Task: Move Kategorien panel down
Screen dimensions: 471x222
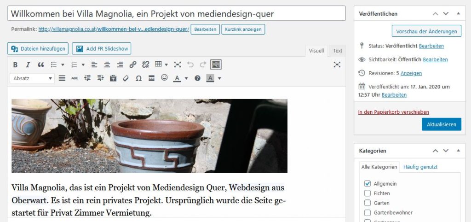Action: tap(446, 151)
